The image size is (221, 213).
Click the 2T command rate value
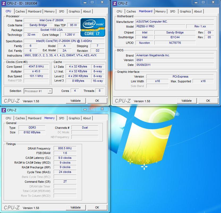click(x=65, y=182)
